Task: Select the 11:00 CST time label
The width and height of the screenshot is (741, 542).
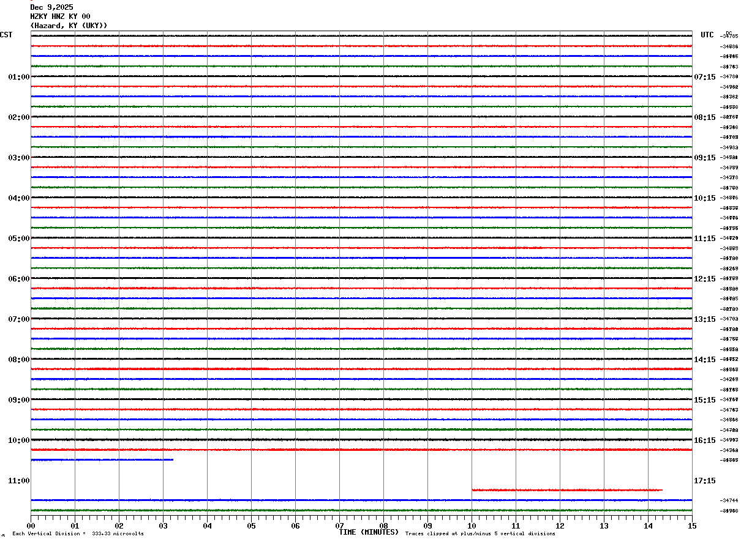Action: point(19,481)
